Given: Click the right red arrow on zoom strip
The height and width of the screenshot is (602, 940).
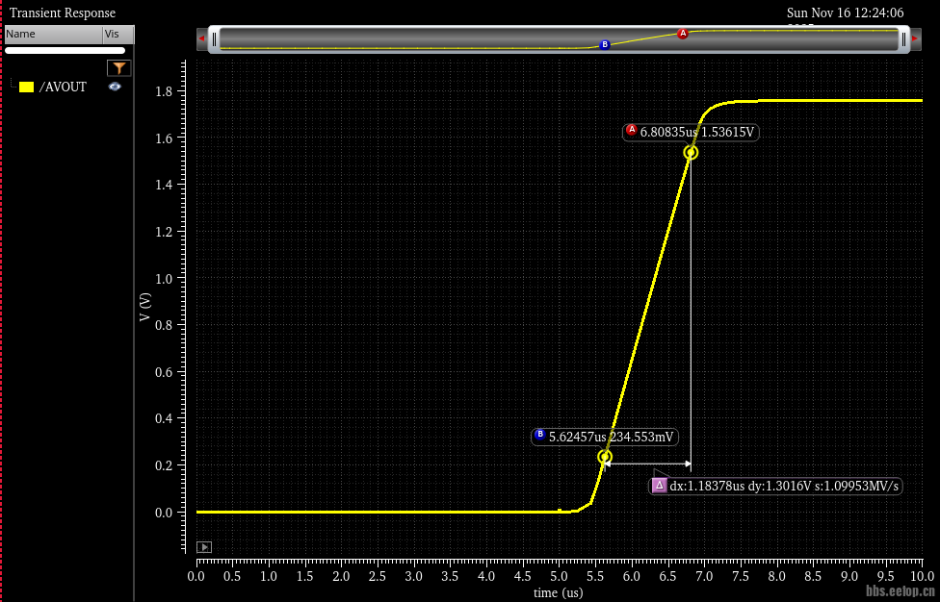Looking at the screenshot, I should click(915, 38).
